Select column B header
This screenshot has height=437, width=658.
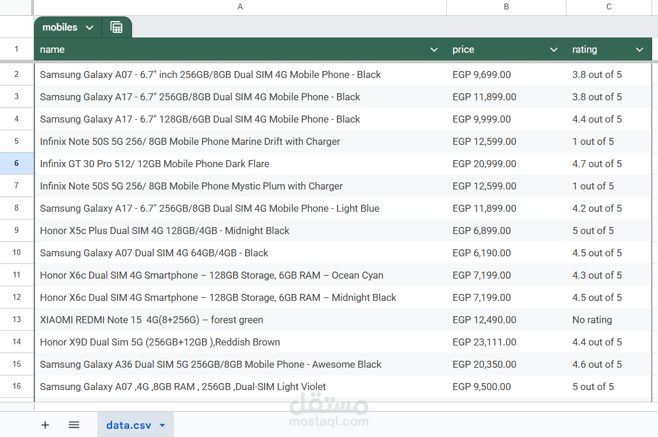coord(506,7)
